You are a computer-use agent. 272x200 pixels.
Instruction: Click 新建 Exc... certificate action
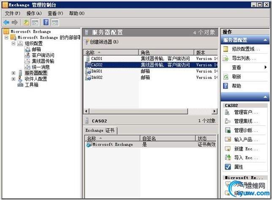click(245, 149)
